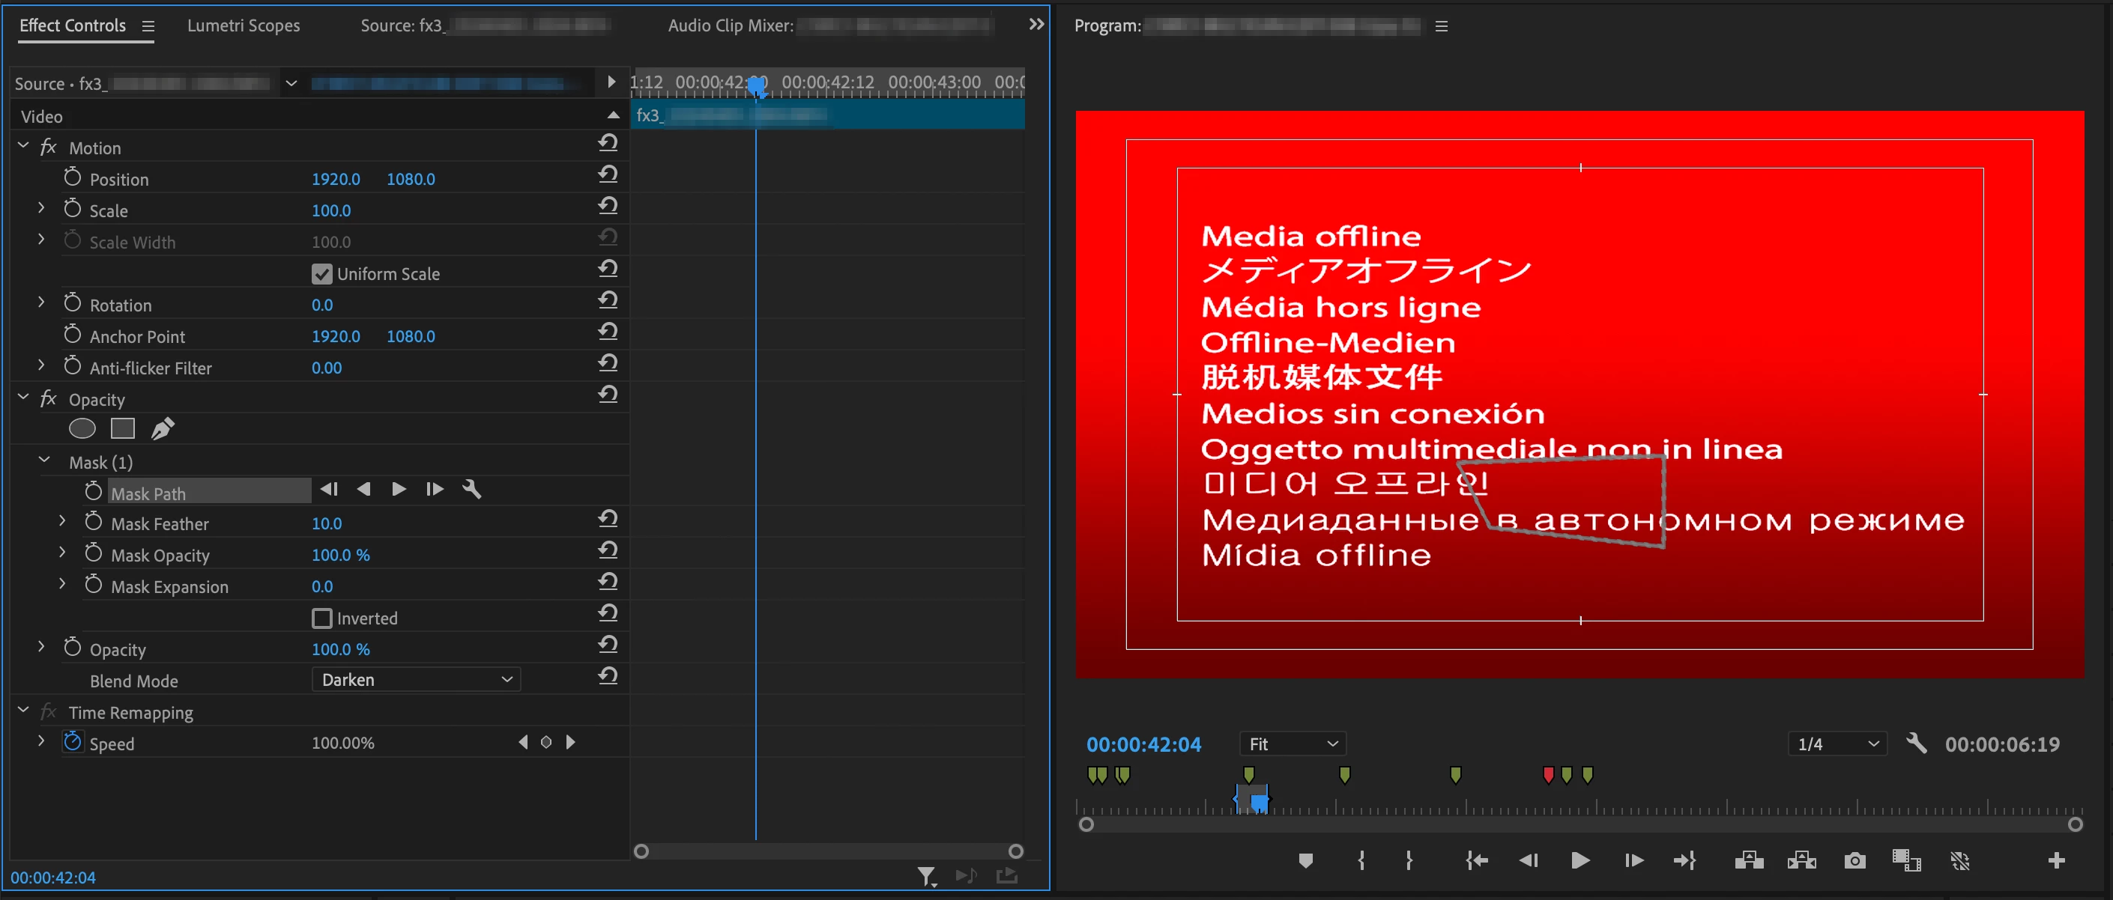This screenshot has height=900, width=2113.
Task: Track selected mask forward play button
Action: point(399,490)
